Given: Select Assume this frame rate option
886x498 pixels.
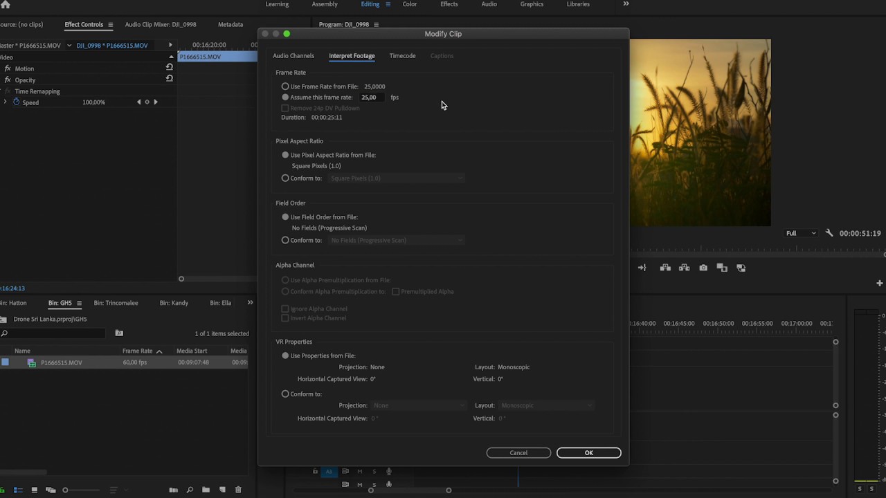Looking at the screenshot, I should 285,97.
